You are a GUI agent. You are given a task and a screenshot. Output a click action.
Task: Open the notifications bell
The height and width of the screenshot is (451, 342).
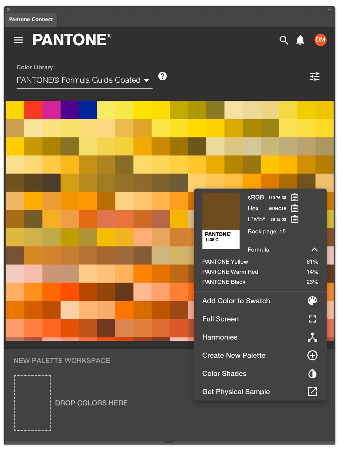pyautogui.click(x=300, y=40)
